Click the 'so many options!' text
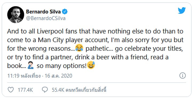The height and width of the screenshot is (100, 194). (x=62, y=66)
